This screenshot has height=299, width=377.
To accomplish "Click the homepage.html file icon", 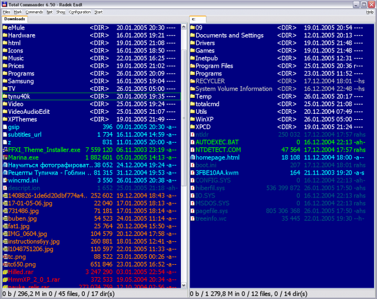I will click(x=191, y=157).
